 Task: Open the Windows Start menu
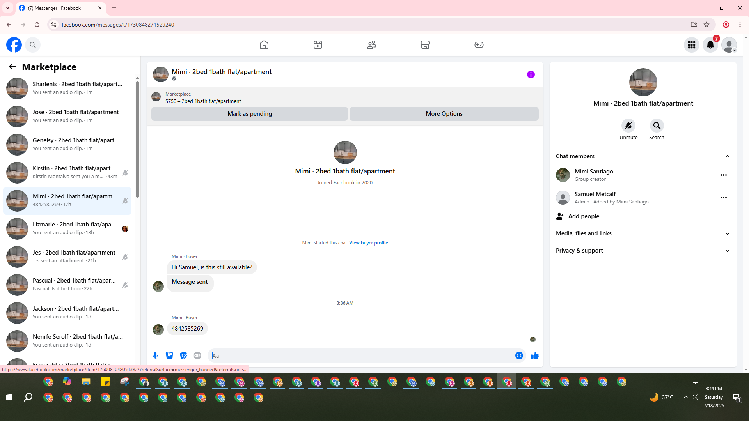click(9, 397)
